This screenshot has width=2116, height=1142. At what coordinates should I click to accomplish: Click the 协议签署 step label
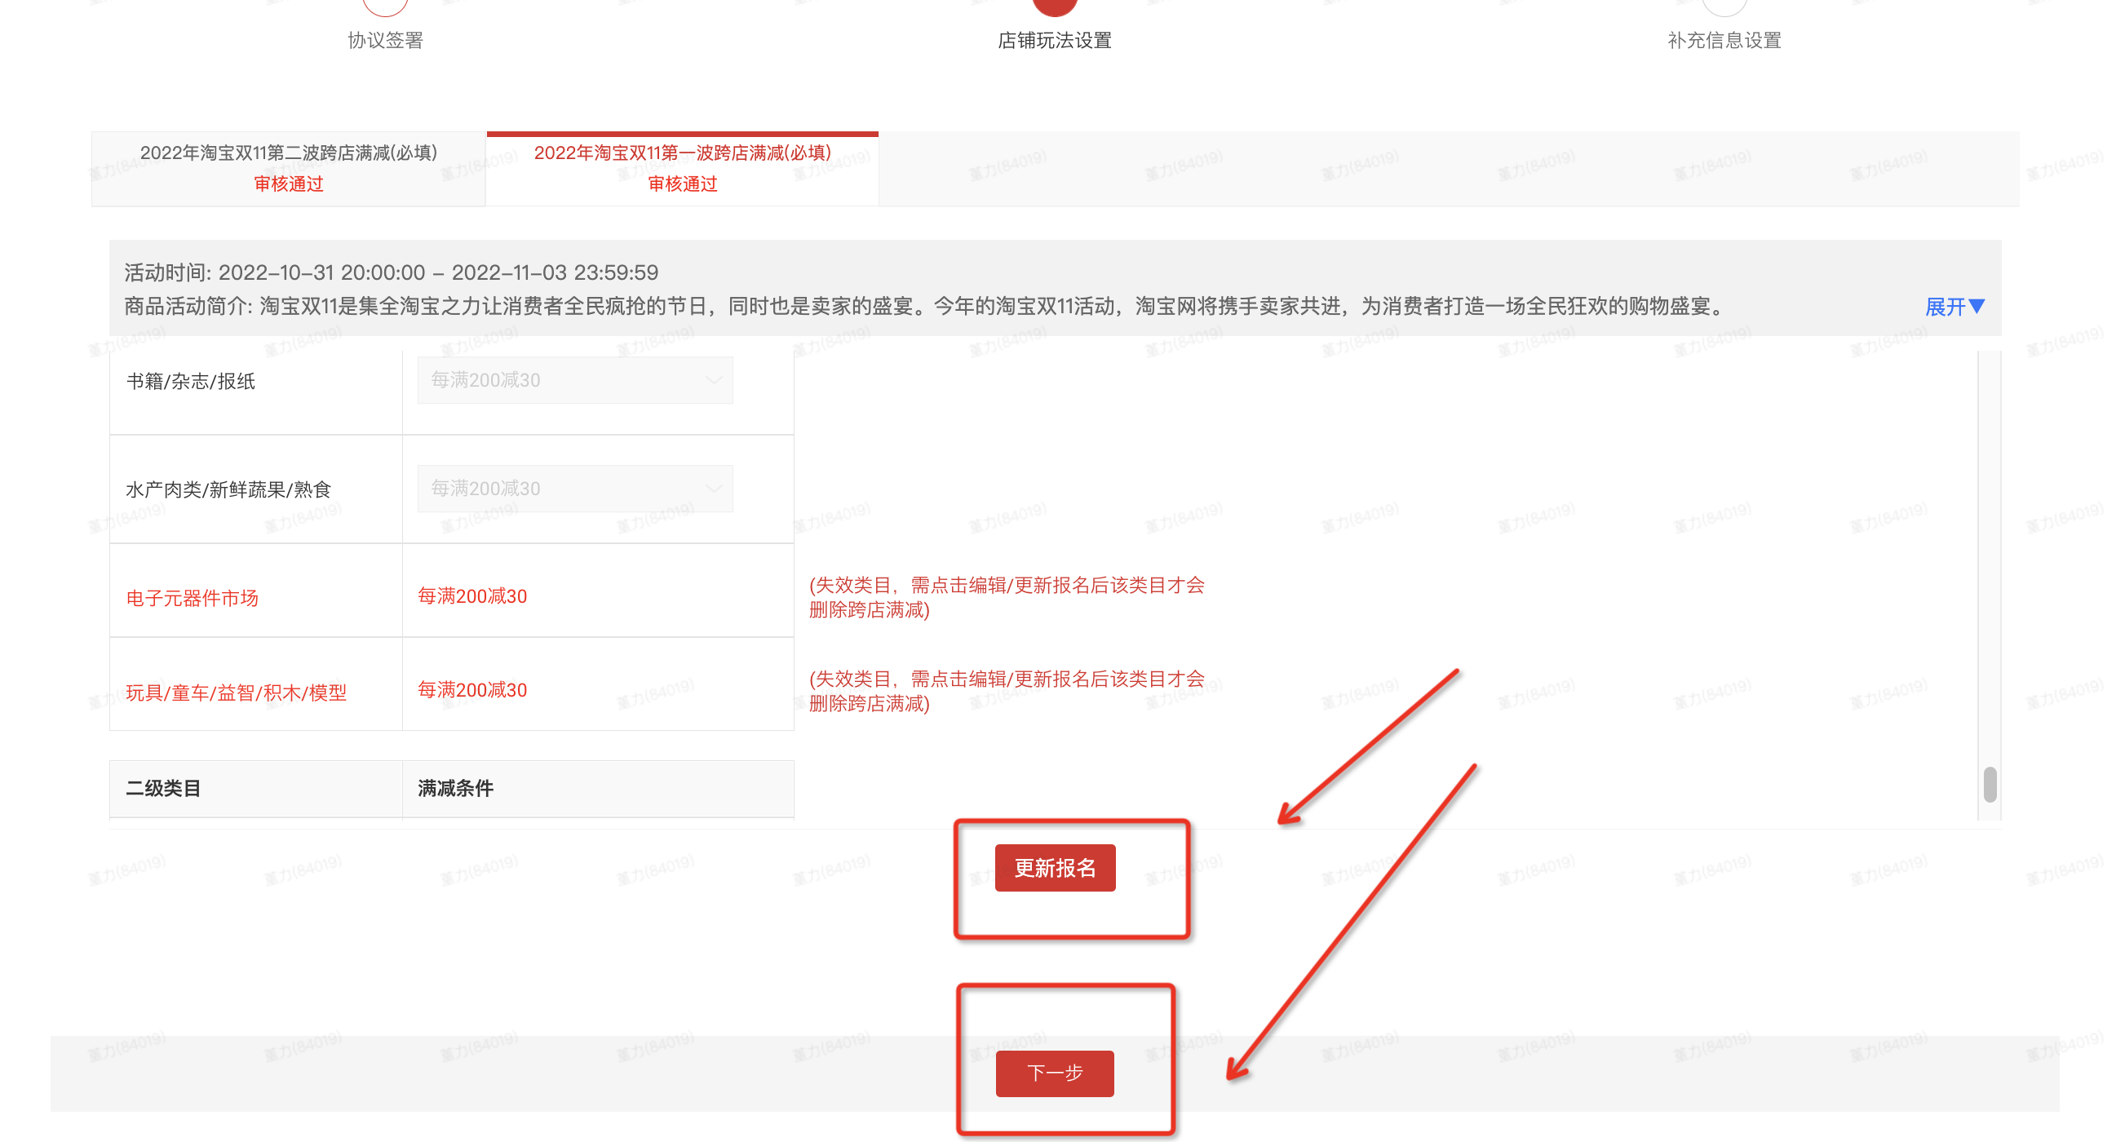pyautogui.click(x=385, y=40)
